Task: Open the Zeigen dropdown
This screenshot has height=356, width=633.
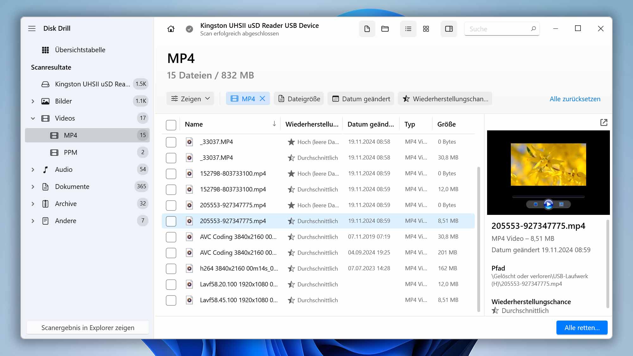Action: [190, 99]
